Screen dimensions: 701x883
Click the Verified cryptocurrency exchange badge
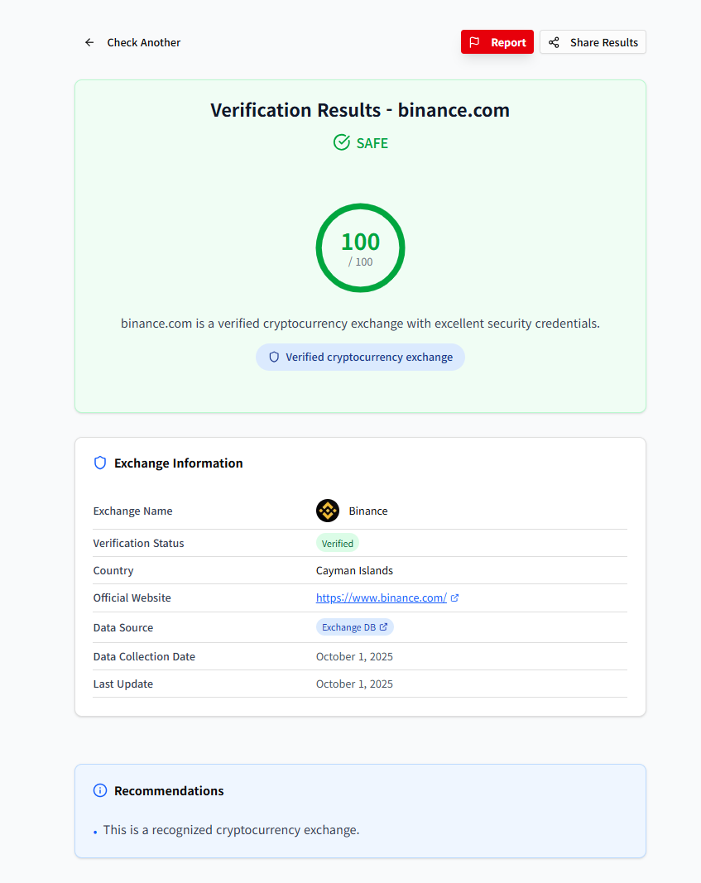coord(360,357)
